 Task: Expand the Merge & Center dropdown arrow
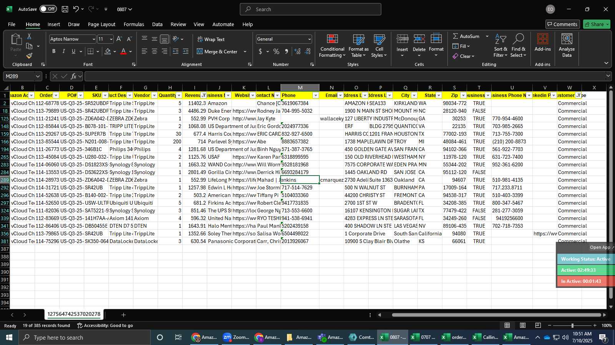[x=245, y=51]
